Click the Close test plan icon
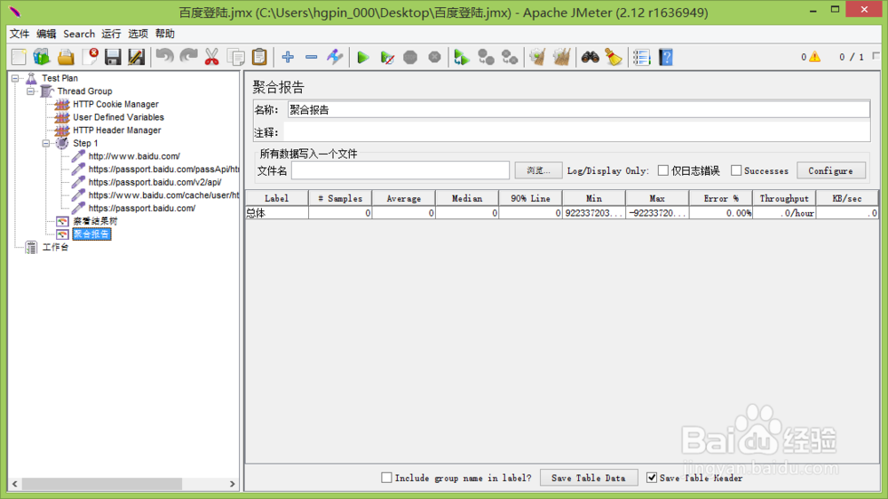Viewport: 888px width, 499px height. [90, 57]
